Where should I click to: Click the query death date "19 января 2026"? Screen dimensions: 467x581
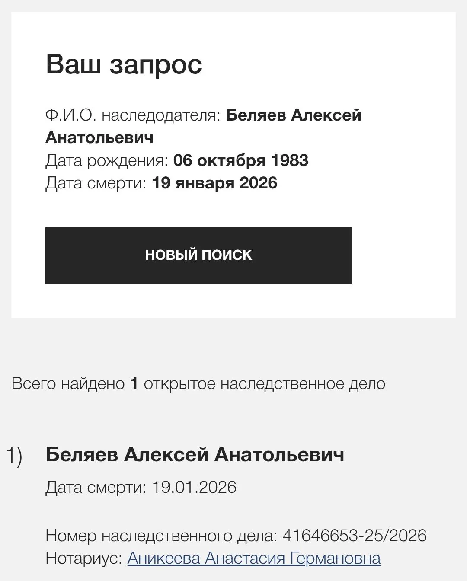[214, 183]
